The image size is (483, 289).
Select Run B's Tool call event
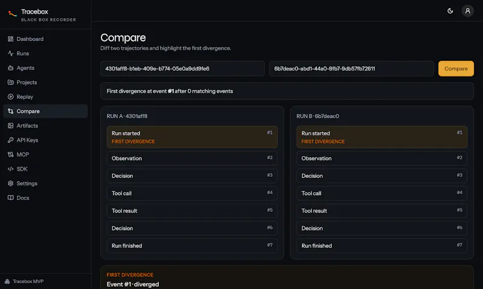(382, 193)
